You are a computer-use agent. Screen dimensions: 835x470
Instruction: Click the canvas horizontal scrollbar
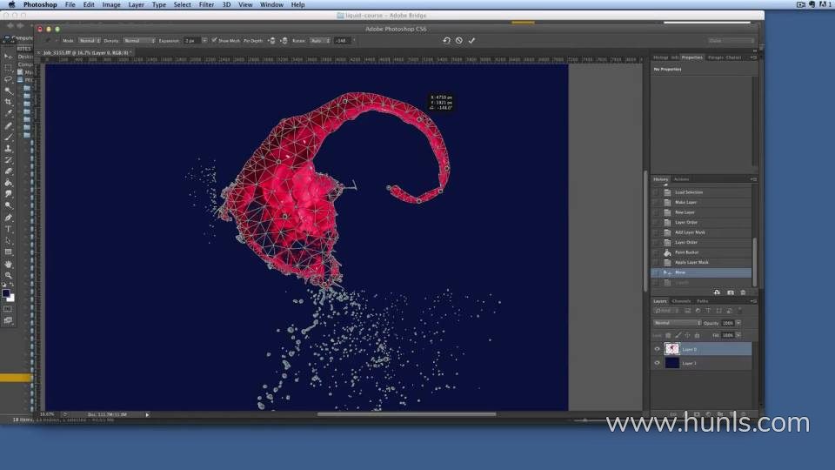(406, 414)
